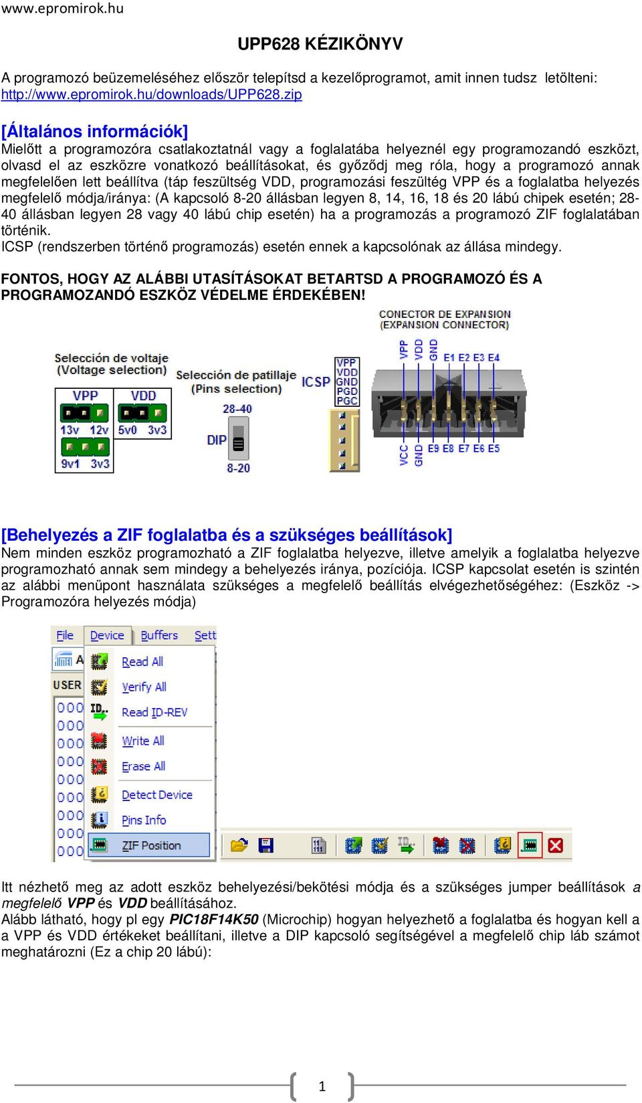Choose Detect Device menu entry
Image resolution: width=642 pixels, height=1103 pixels.
click(x=156, y=794)
